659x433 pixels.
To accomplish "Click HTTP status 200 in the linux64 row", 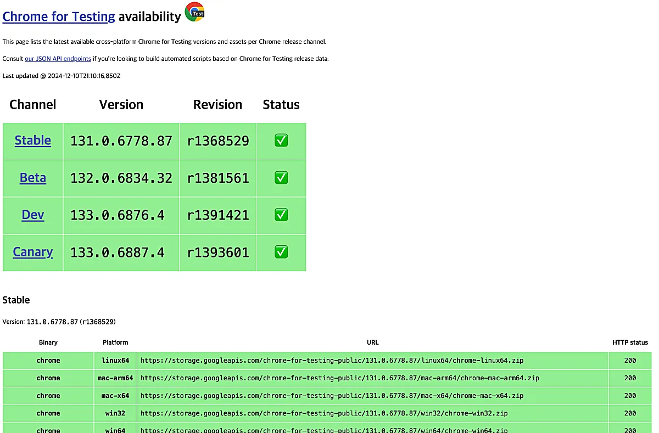I will (x=630, y=361).
